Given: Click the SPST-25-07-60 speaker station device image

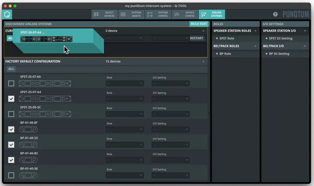Looking at the screenshot, I should [x=45, y=83].
